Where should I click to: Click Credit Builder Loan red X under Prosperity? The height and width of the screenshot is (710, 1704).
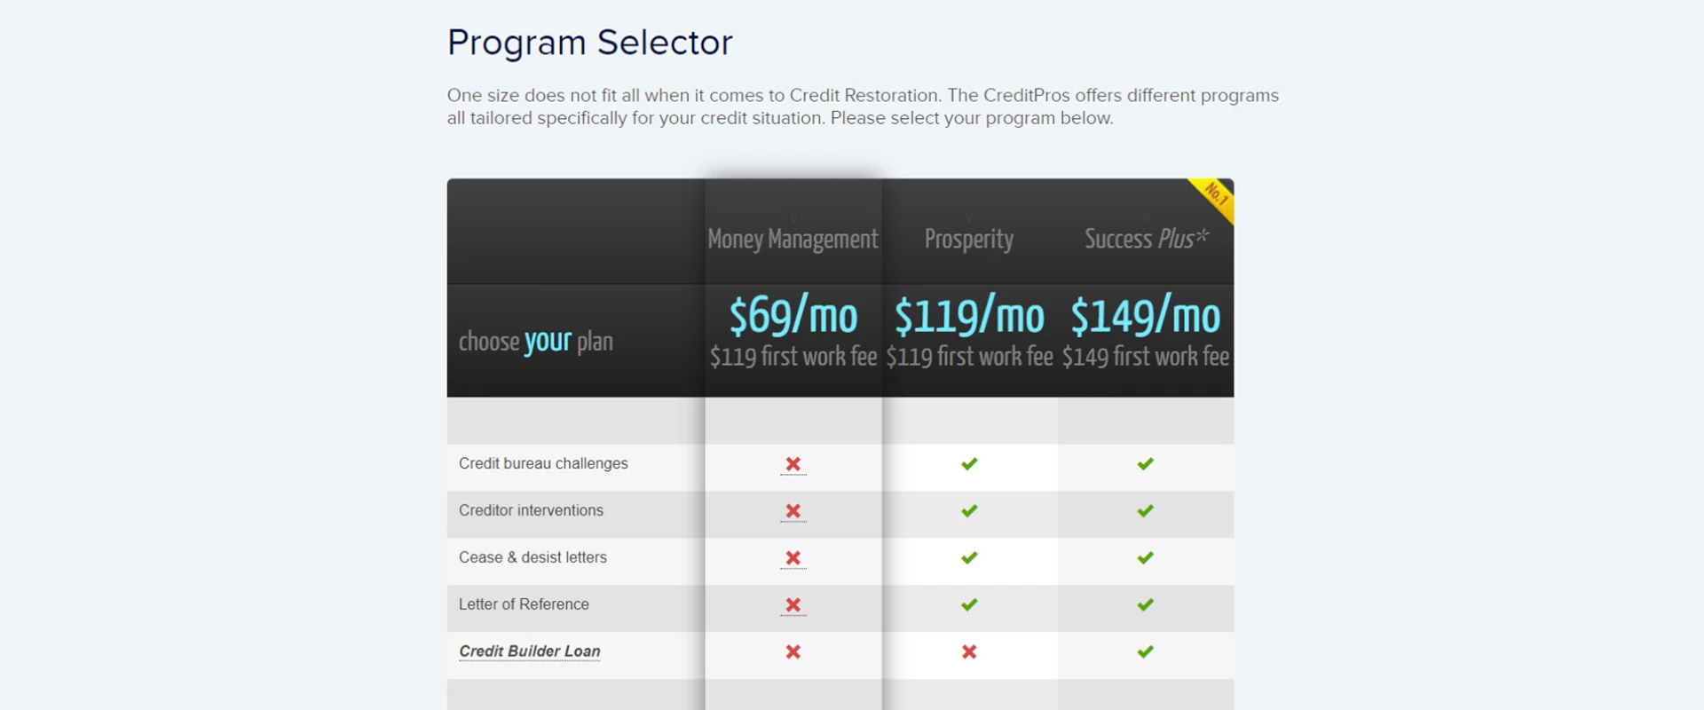(969, 652)
